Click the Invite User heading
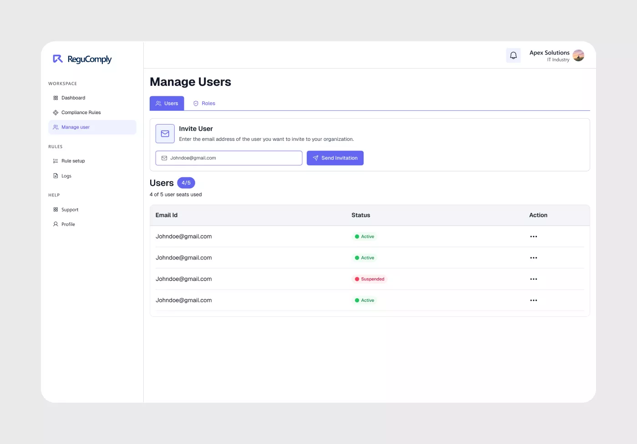Viewport: 637px width, 444px height. [x=196, y=129]
